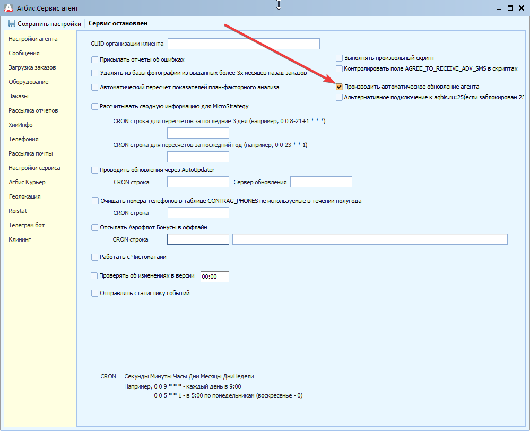This screenshot has height=431, width=530.
Task: Open the ХимИнфо section
Action: [20, 125]
